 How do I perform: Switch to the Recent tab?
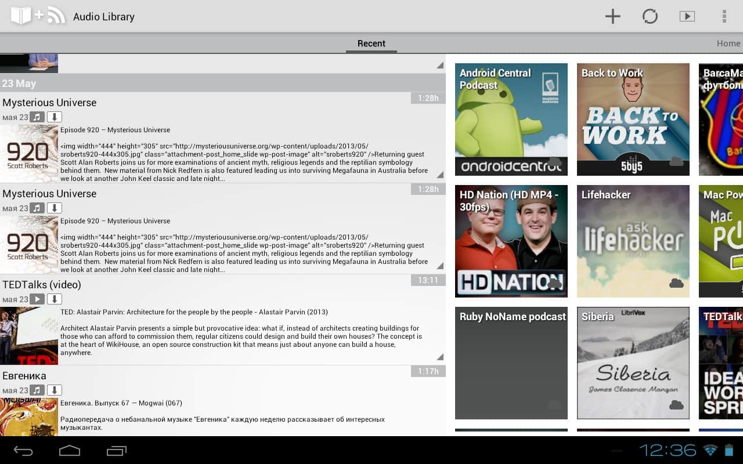[x=371, y=43]
